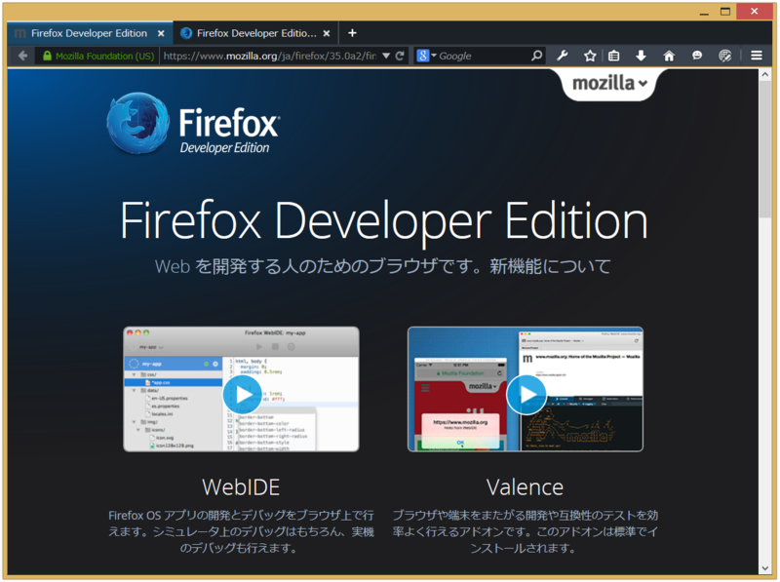The image size is (780, 582).
Task: Click the search magnifier in the search bar
Action: 537,56
